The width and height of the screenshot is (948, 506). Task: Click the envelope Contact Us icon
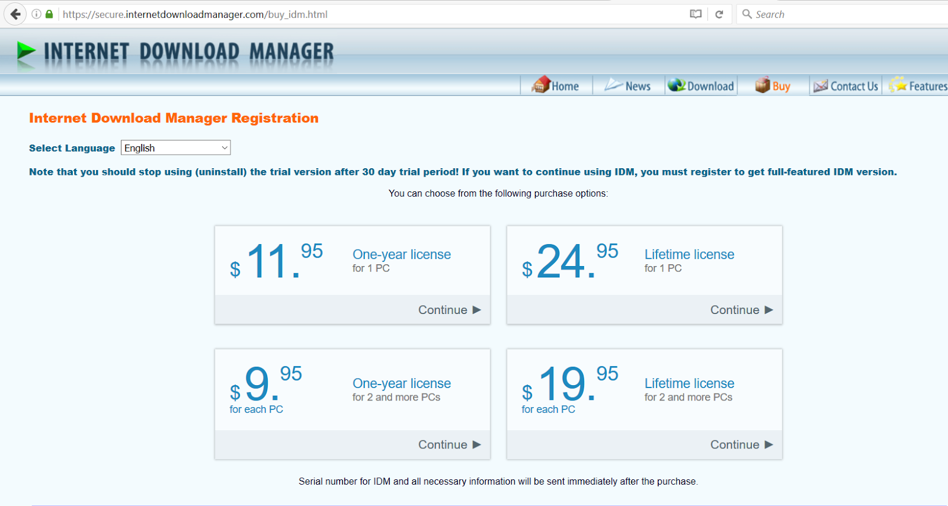click(x=821, y=86)
